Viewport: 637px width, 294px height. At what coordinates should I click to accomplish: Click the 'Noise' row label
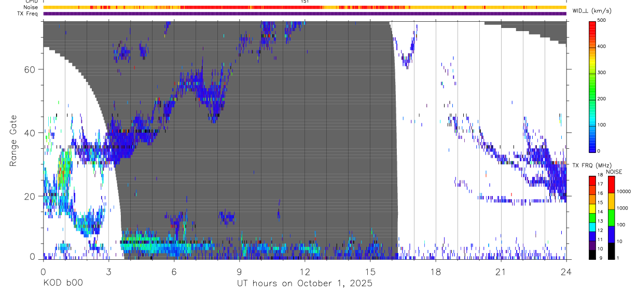point(30,7)
